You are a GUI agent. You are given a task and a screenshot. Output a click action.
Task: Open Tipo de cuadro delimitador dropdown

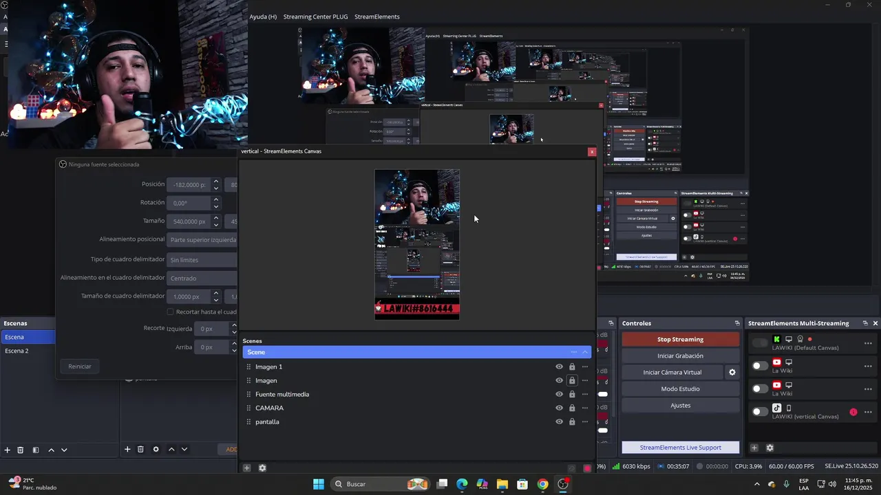(202, 260)
